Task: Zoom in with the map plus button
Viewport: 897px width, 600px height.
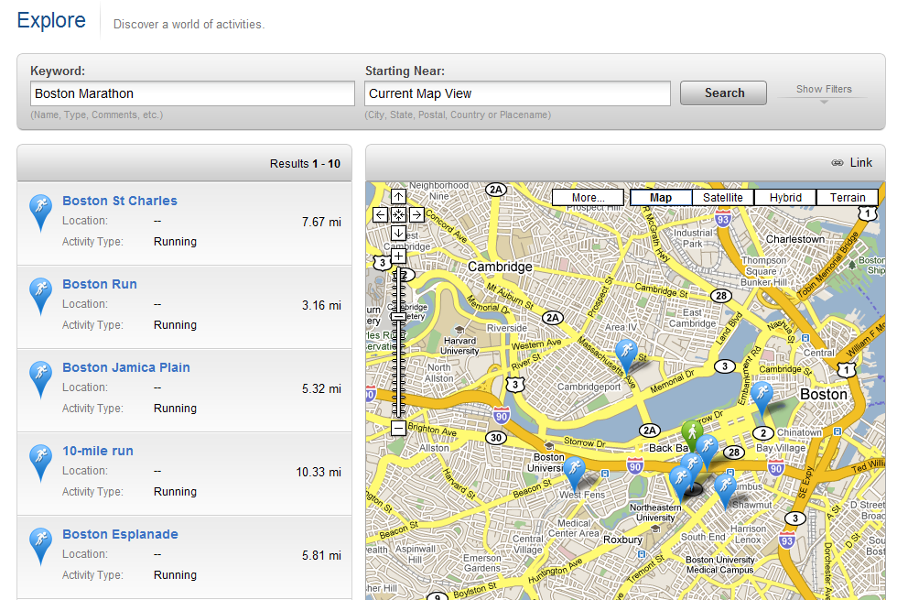Action: pyautogui.click(x=399, y=256)
